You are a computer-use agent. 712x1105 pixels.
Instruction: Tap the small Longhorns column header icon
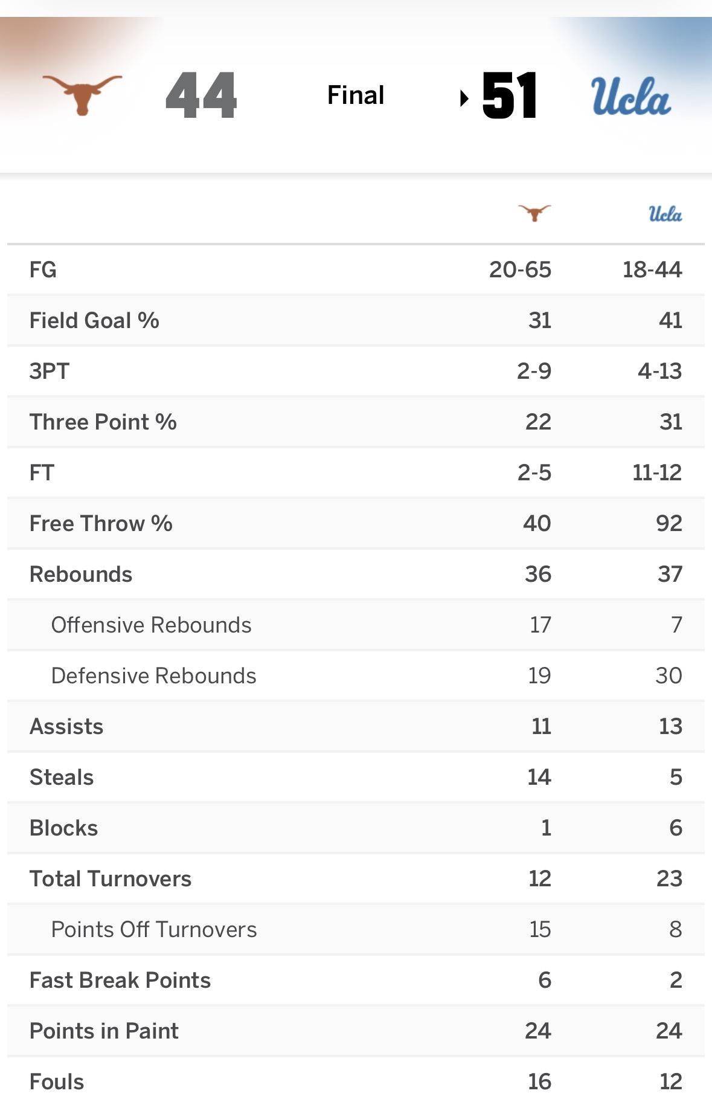point(534,213)
